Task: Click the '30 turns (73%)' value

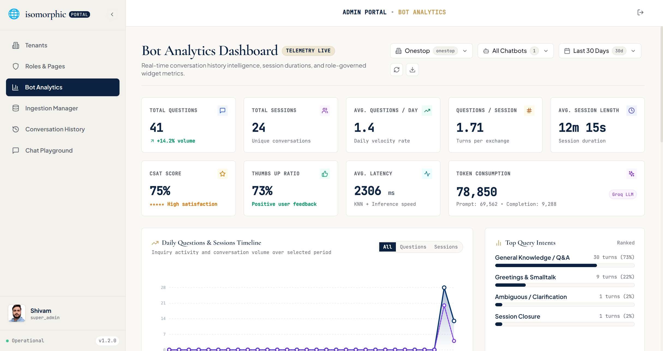Action: [x=614, y=257]
